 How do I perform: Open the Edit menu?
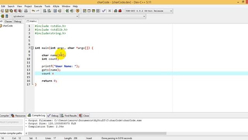(x=3, y=6)
